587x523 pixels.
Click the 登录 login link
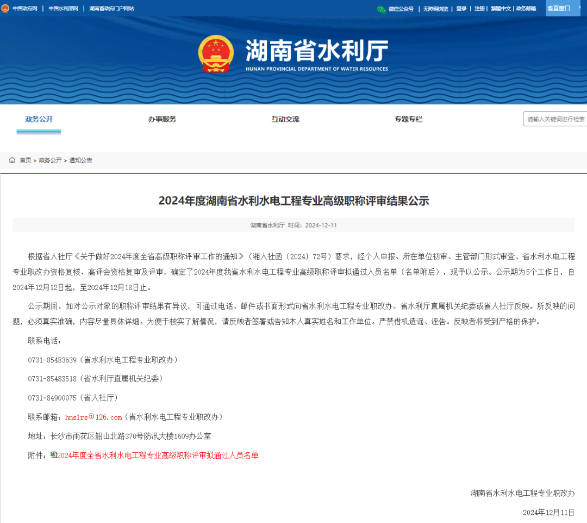pos(461,9)
